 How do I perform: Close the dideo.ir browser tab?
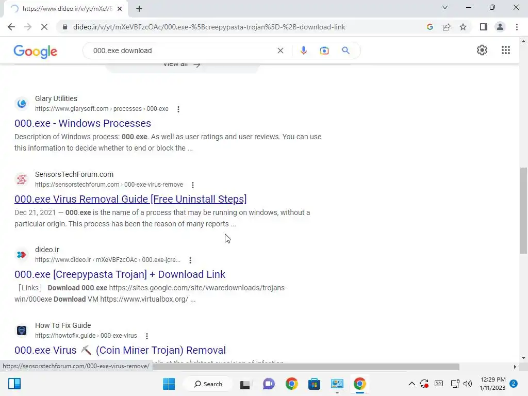[120, 9]
